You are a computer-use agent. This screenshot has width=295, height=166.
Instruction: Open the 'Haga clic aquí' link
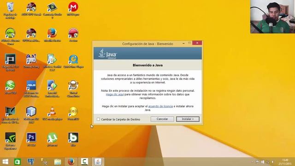(115, 94)
